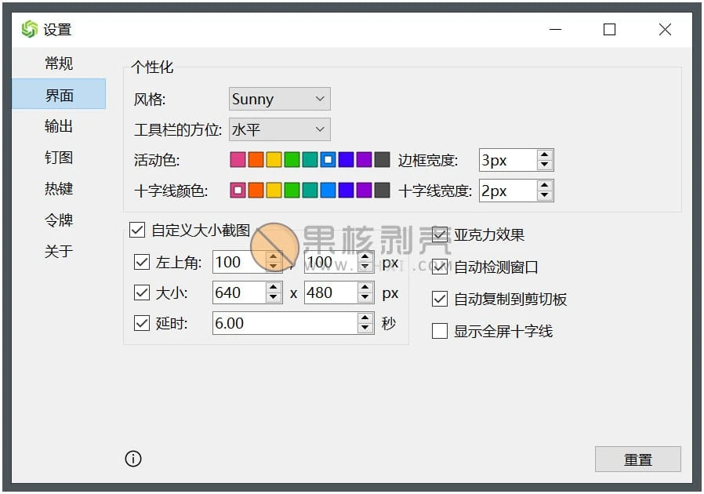Click the info icon at bottom left
The width and height of the screenshot is (704, 494).
[133, 459]
